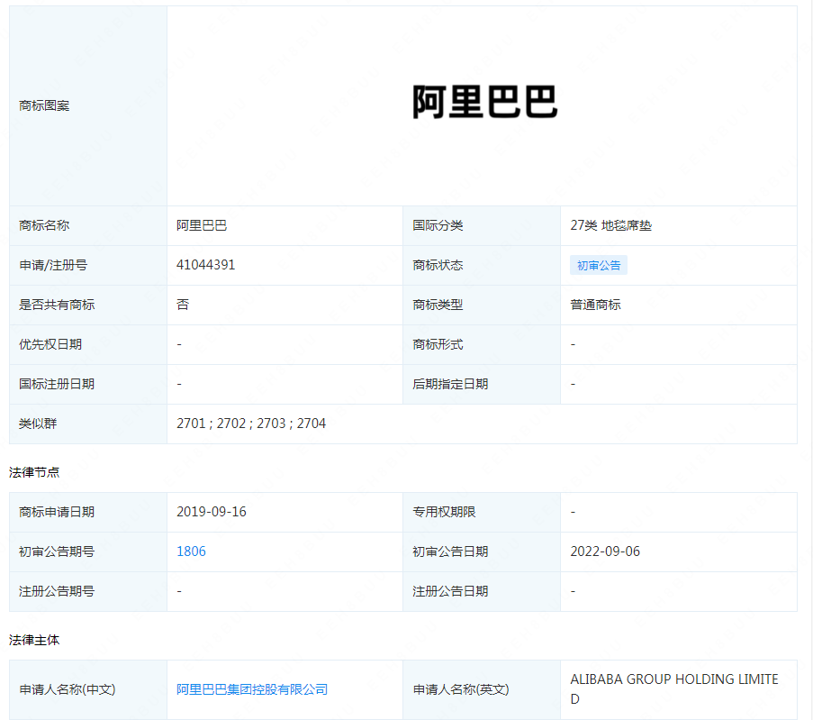The height and width of the screenshot is (720, 813).
Task: Click the 初审公告日期 label
Action: pos(450,551)
